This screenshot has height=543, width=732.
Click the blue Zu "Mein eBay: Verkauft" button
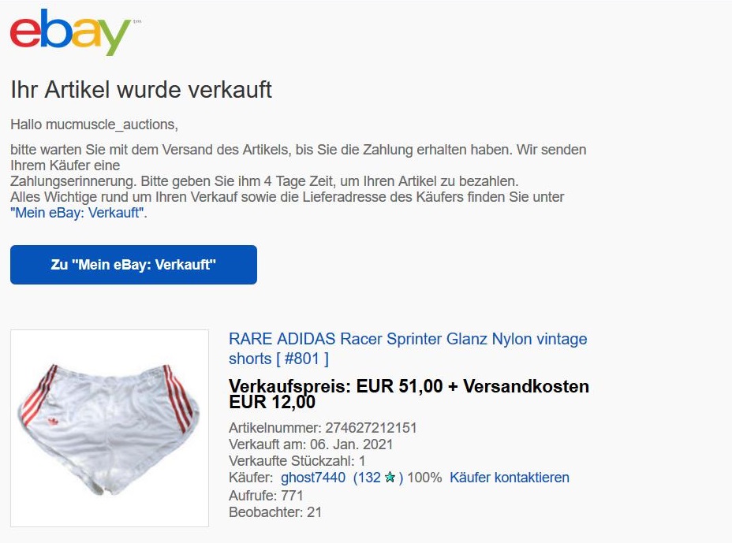(133, 265)
